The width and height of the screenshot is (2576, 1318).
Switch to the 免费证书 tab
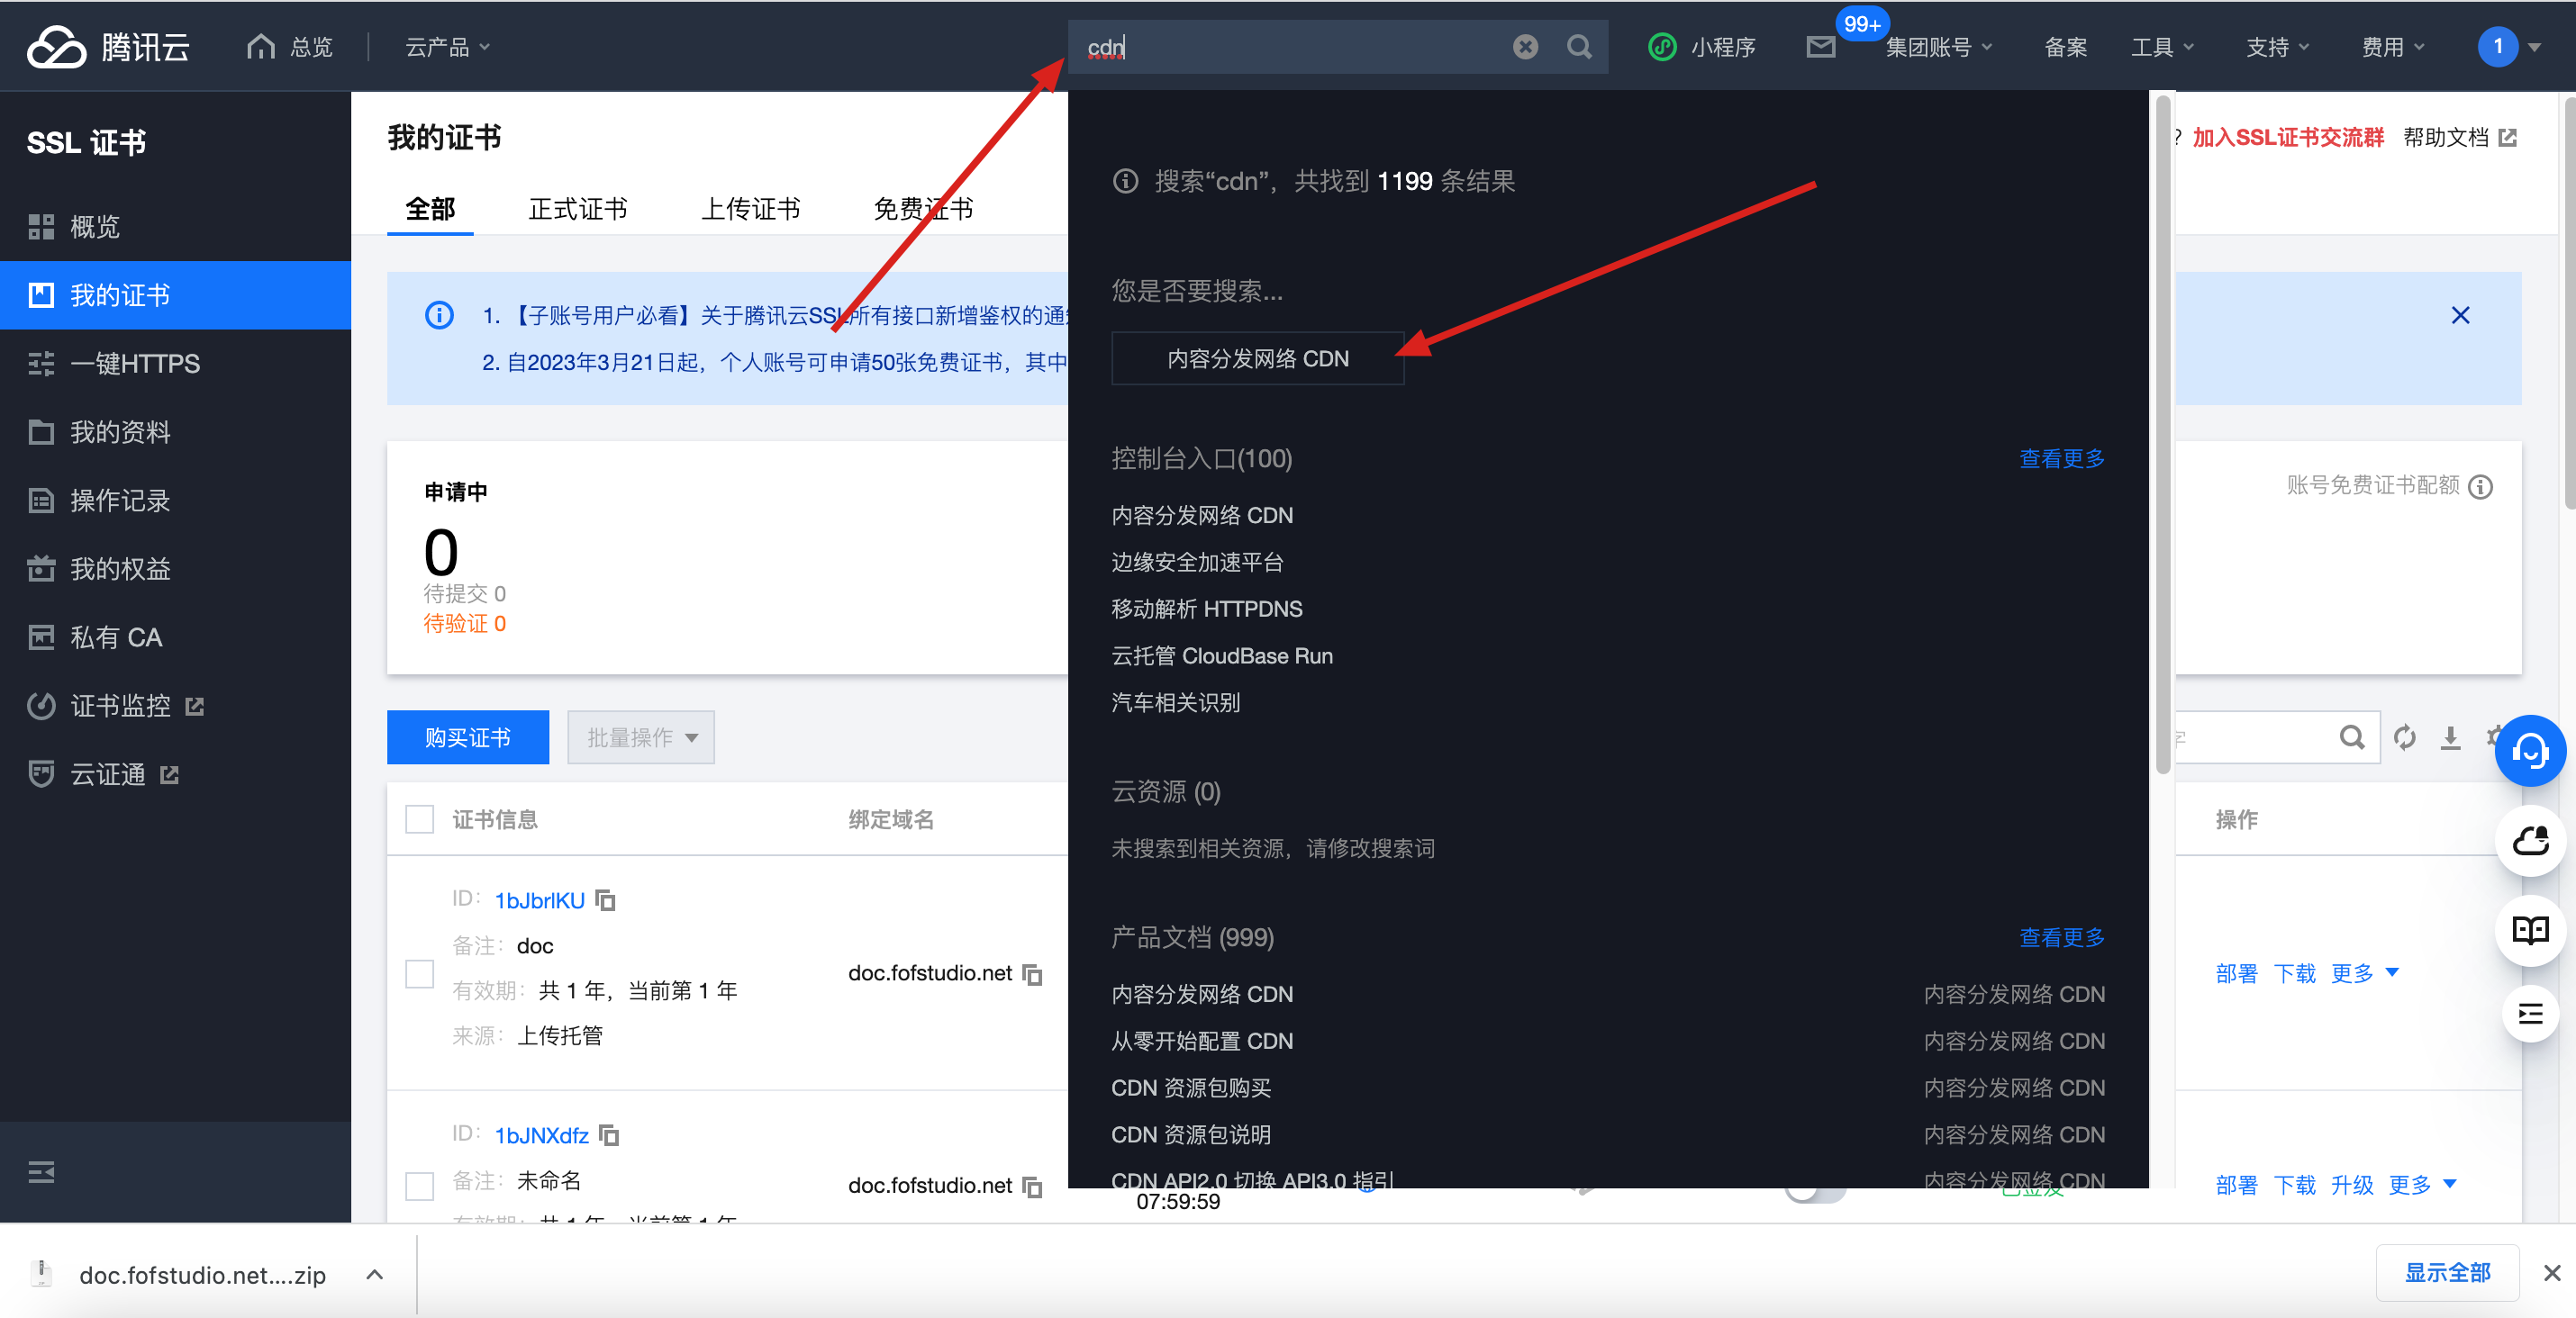[922, 209]
